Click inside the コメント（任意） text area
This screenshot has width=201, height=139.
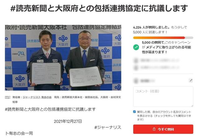click(x=163, y=97)
